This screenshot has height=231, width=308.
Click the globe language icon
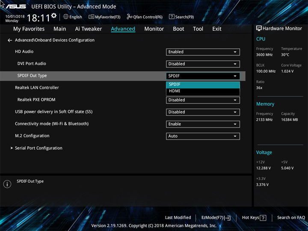pos(66,17)
